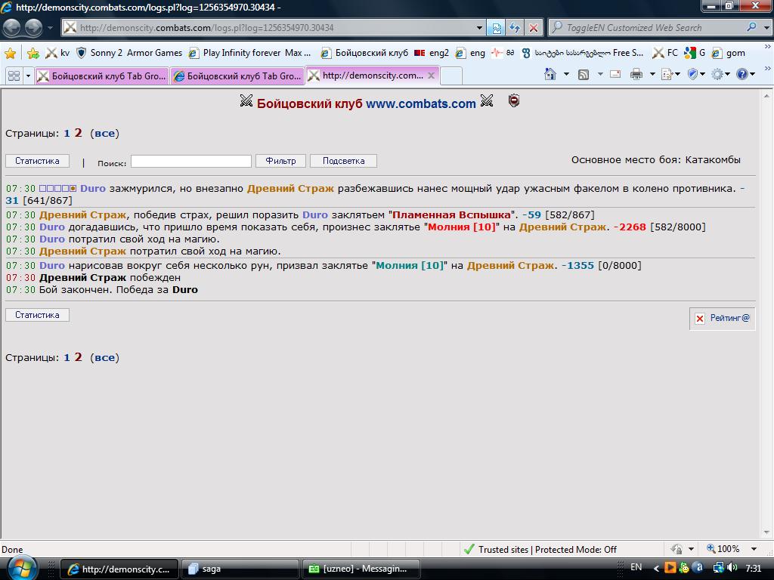
Task: Switch to 'saga' taskbar window
Action: coord(240,569)
